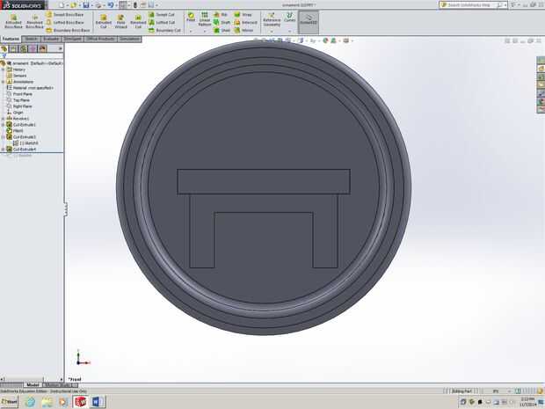This screenshot has height=409, width=545.
Task: Select the Wrap feature
Action: click(x=243, y=15)
